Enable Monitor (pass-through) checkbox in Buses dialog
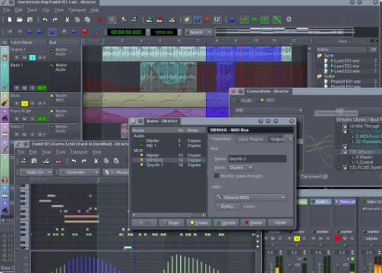This screenshot has width=382, height=273. [x=216, y=176]
